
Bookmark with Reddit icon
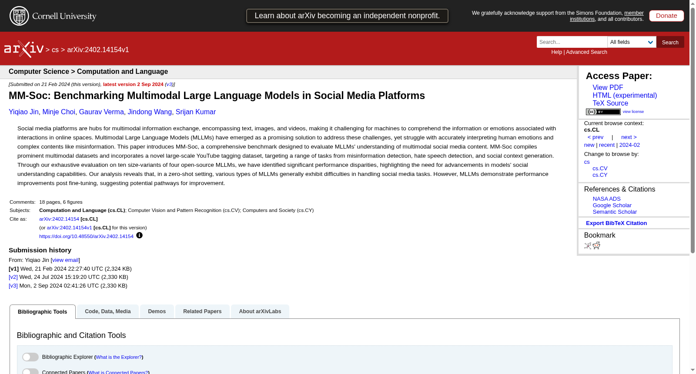596,246
